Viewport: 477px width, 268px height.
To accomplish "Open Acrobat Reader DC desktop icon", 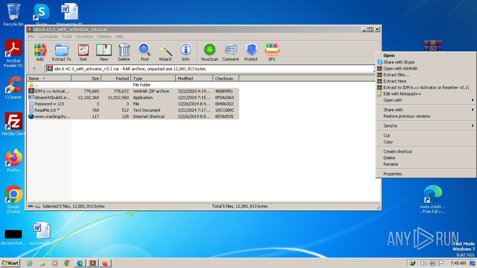I will [x=13, y=54].
